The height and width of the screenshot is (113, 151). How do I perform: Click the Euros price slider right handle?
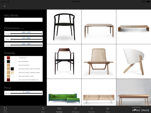point(42,93)
